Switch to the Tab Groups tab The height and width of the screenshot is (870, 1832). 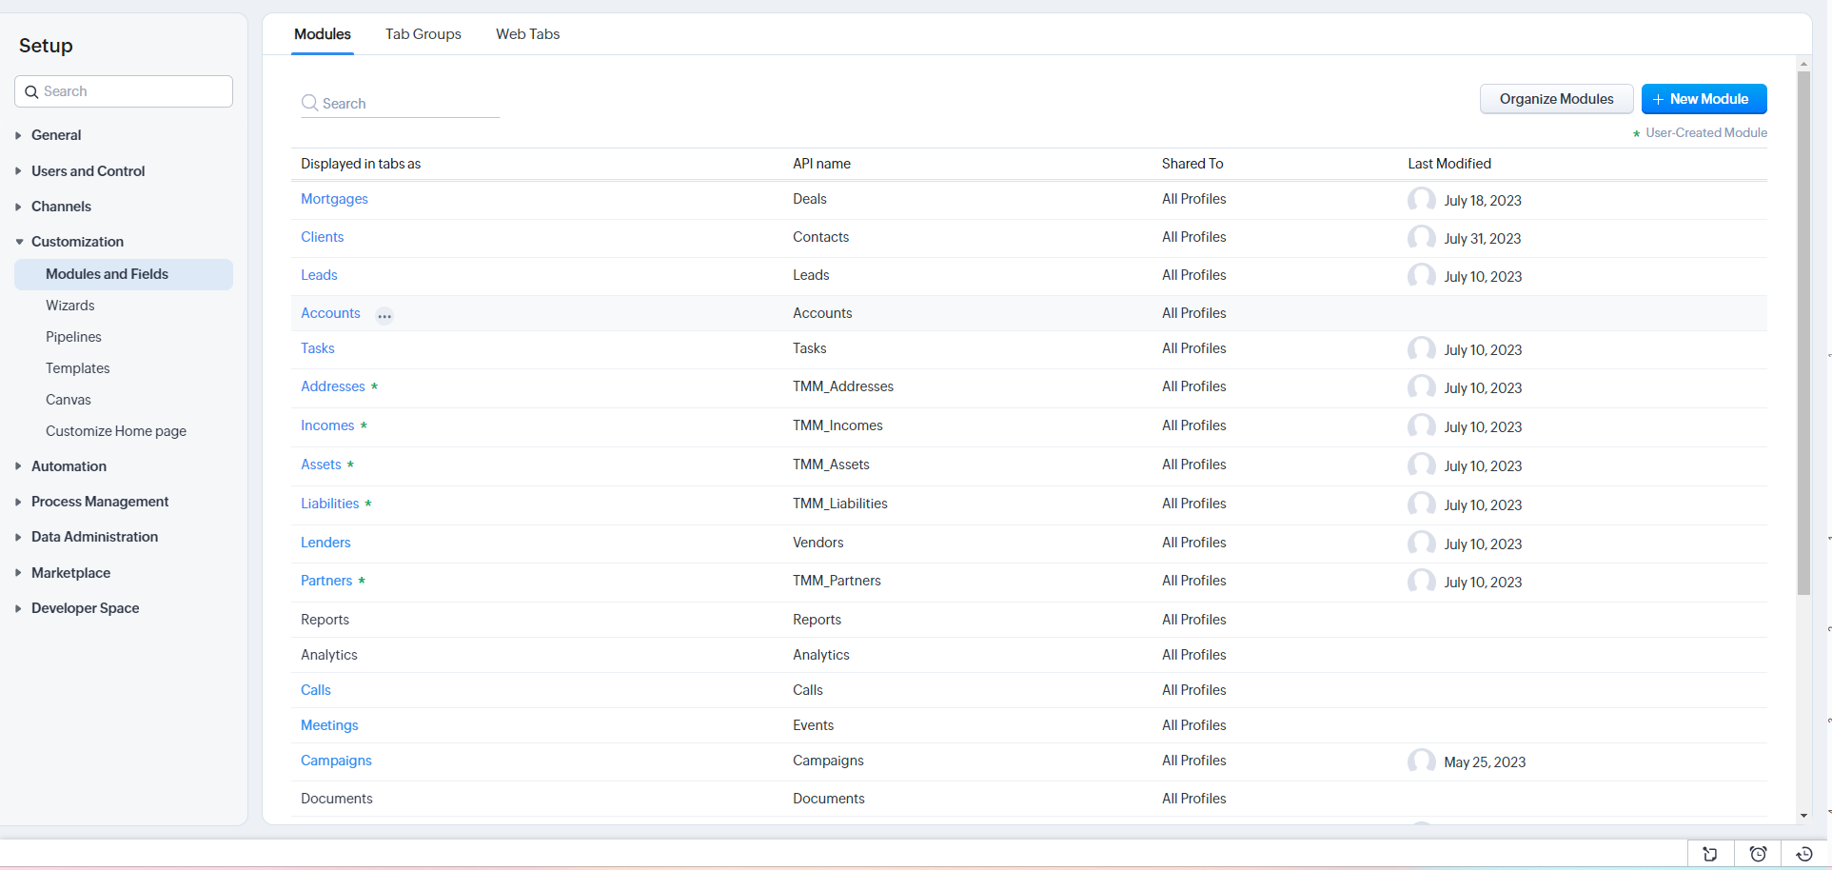coord(423,34)
